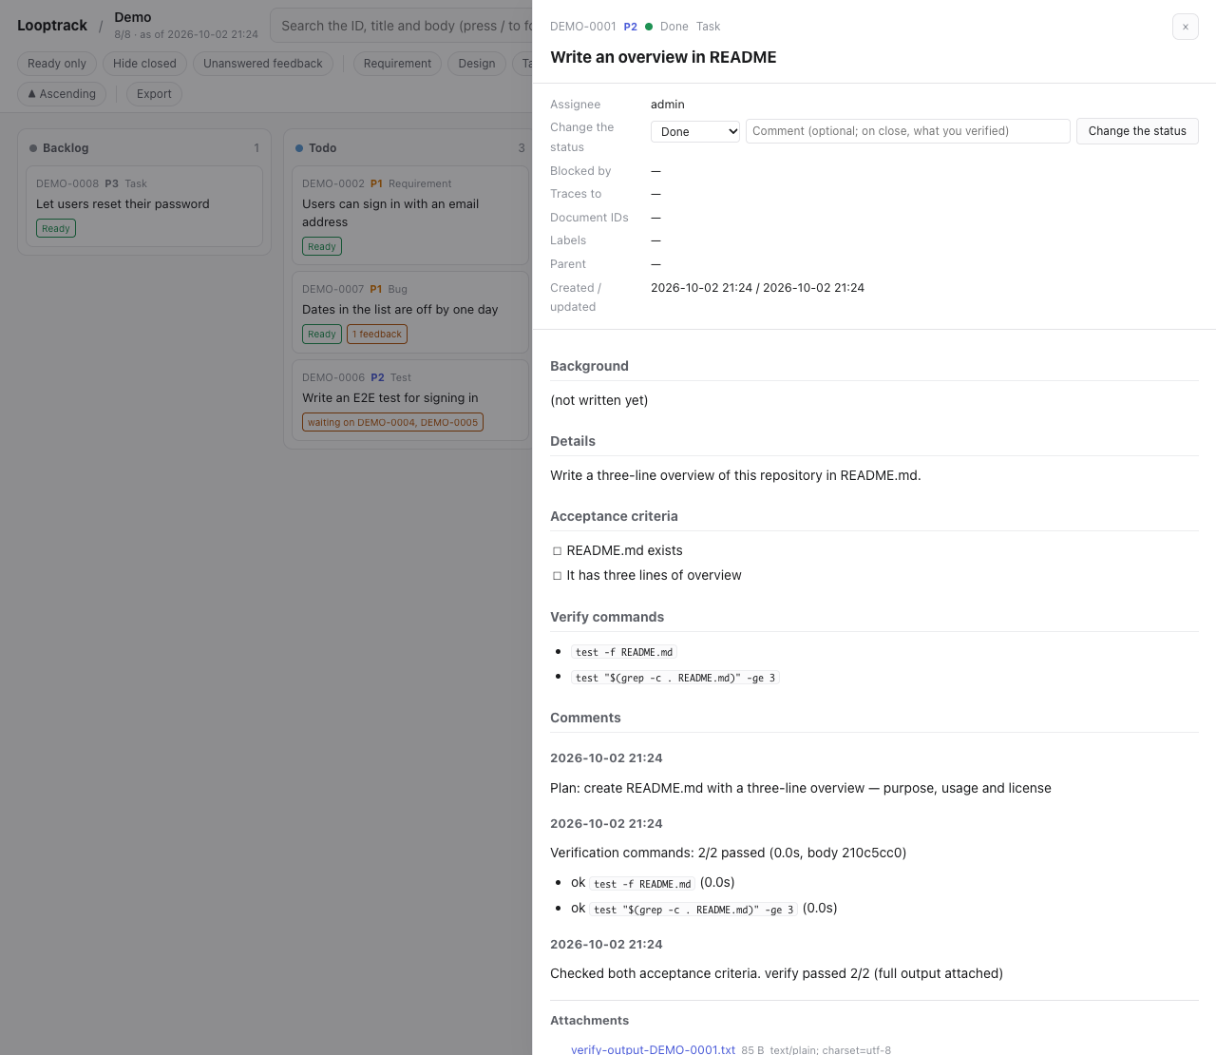
Task: Open the 'Write an E2E test for signing in' card
Action: (409, 400)
